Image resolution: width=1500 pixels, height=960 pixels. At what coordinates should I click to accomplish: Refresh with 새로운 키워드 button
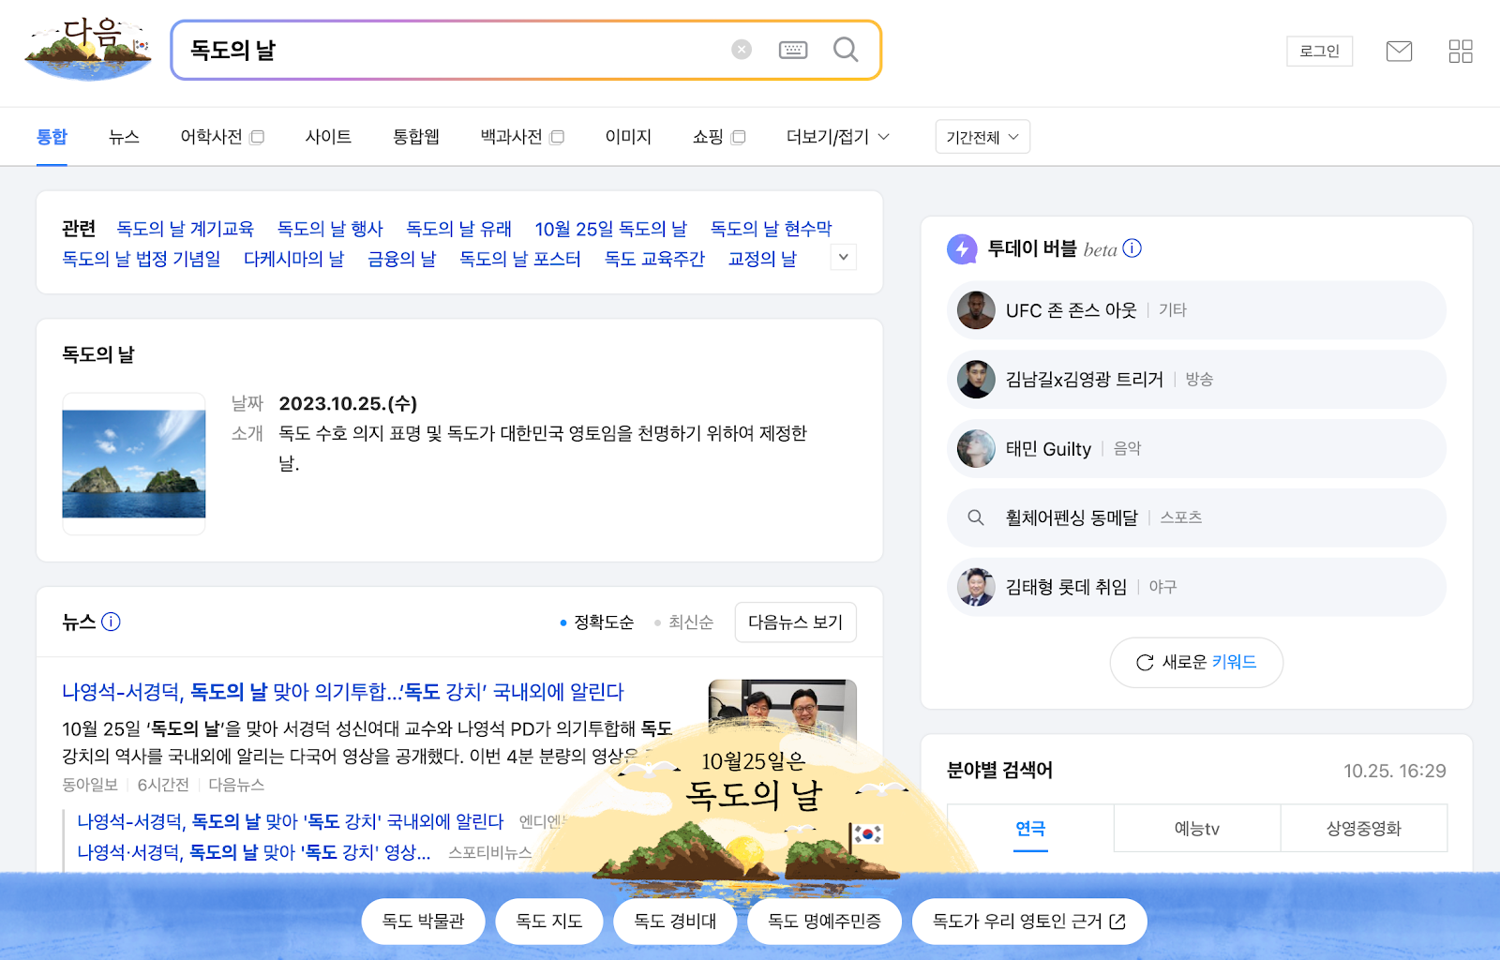1196,662
